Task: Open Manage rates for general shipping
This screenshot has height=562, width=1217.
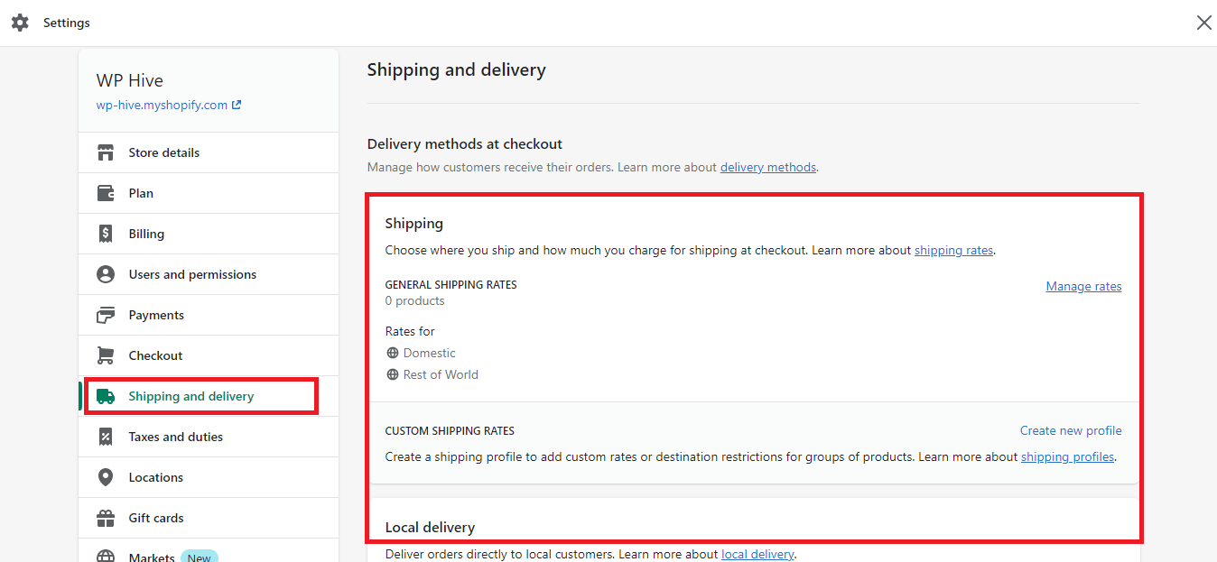Action: coord(1083,286)
